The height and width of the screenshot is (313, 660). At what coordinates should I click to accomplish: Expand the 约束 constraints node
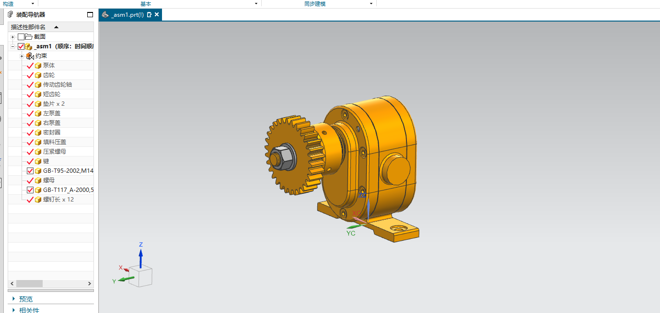pos(22,56)
